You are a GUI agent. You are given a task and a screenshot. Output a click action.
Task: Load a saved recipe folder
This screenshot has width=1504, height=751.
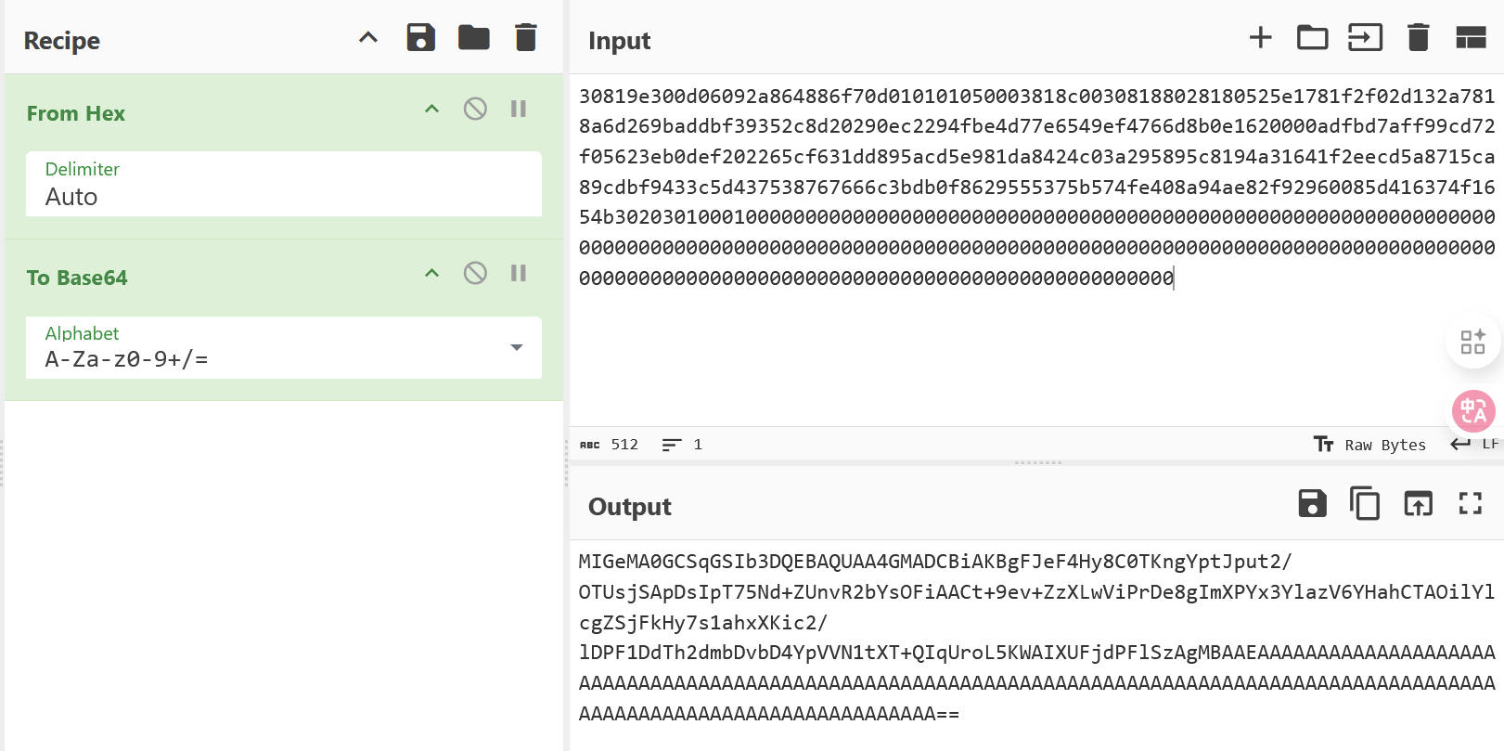(x=473, y=38)
